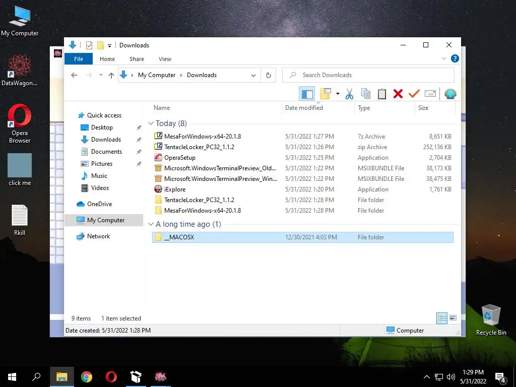Open the Recycle Bin desktop icon
This screenshot has width=516, height=387.
click(491, 320)
